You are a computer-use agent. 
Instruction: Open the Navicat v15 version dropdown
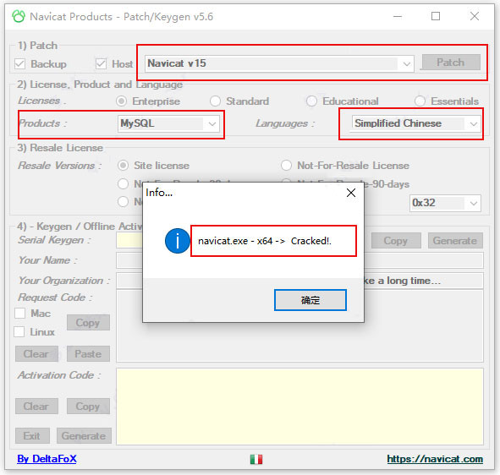(279, 63)
